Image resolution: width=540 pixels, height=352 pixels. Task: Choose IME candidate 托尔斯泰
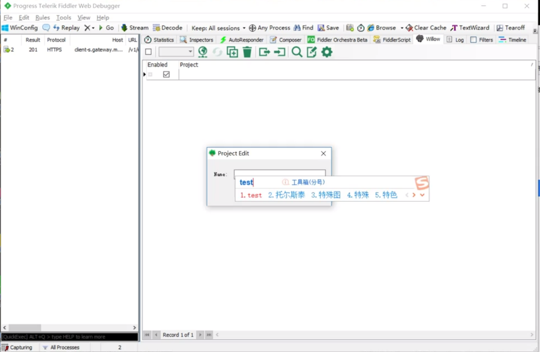pyautogui.click(x=287, y=195)
